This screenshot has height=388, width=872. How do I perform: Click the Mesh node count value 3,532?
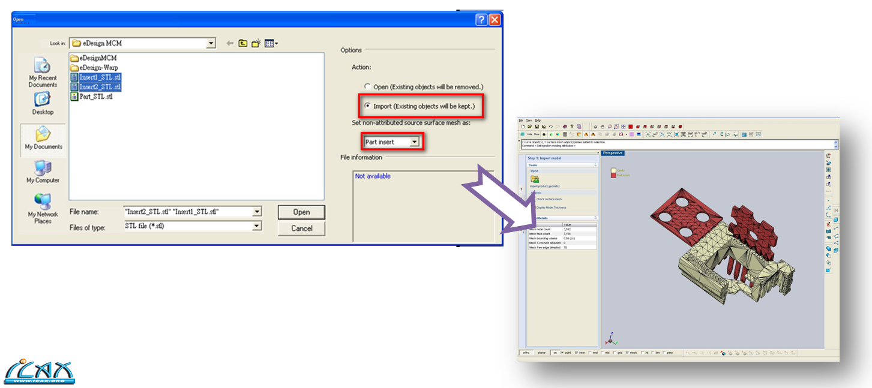tap(567, 229)
